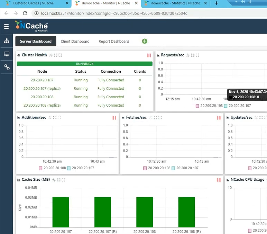Toggle blue 20.200.20.107 legend in Fetches/sec
Image resolution: width=267 pixels, height=234 pixels.
pos(185,168)
